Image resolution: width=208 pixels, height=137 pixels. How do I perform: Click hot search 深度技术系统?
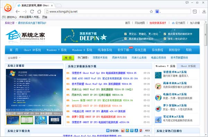pyautogui.click(x=100, y=57)
